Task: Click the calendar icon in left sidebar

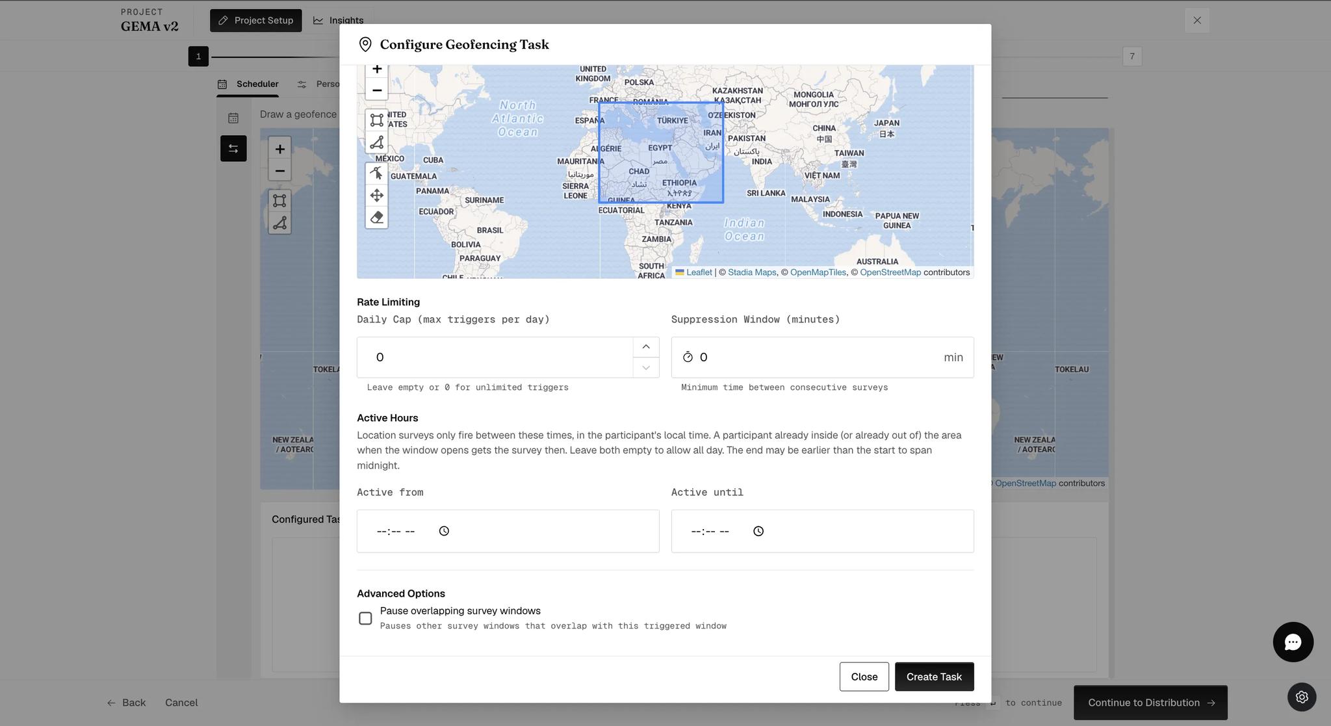Action: (233, 118)
